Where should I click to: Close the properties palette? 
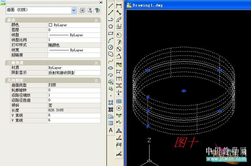point(101,2)
